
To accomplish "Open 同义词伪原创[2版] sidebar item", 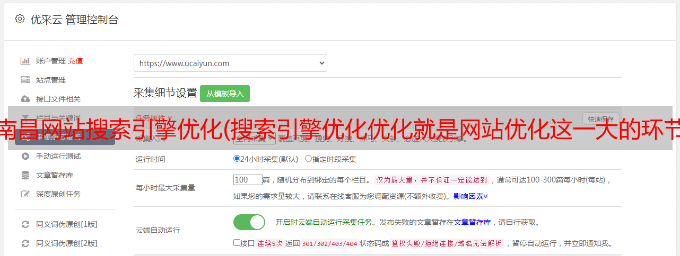I will pyautogui.click(x=67, y=243).
